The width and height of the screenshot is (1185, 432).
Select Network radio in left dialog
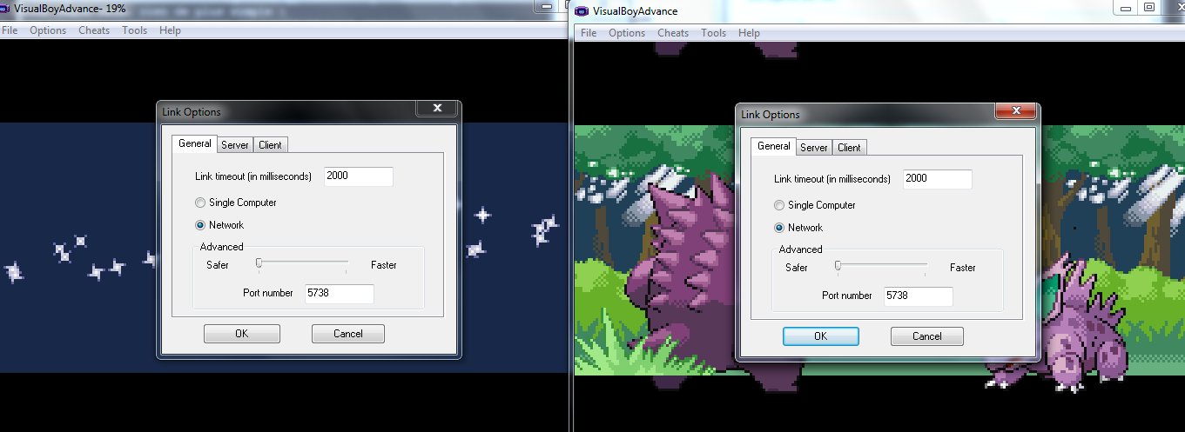pyautogui.click(x=219, y=225)
